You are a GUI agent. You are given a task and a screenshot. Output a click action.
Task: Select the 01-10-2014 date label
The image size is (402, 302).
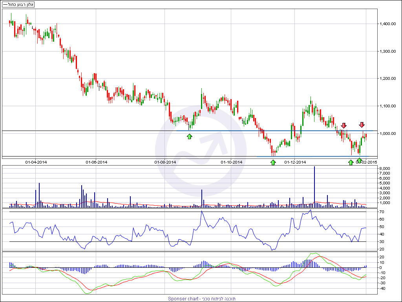[x=231, y=162]
